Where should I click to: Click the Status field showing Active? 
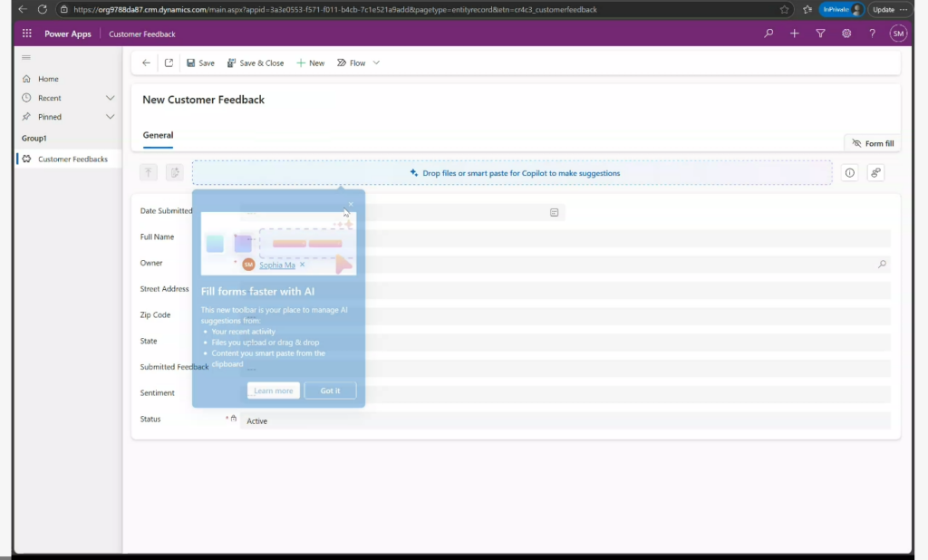(565, 420)
